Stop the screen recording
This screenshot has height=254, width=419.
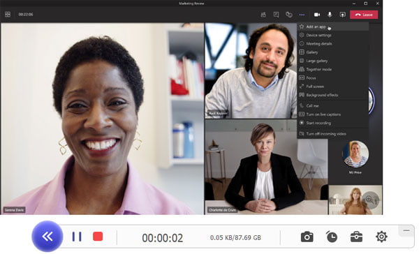click(98, 237)
